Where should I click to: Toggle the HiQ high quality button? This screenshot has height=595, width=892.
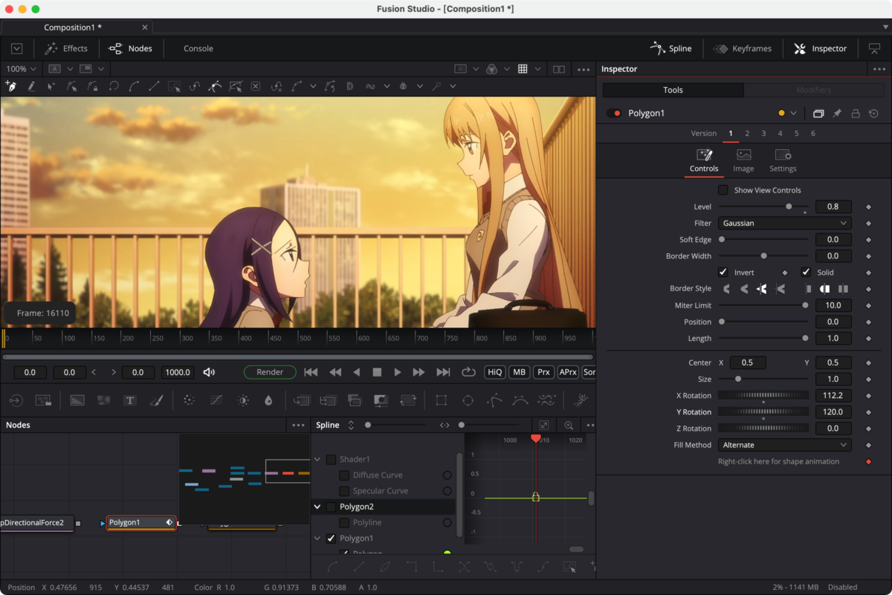click(494, 372)
